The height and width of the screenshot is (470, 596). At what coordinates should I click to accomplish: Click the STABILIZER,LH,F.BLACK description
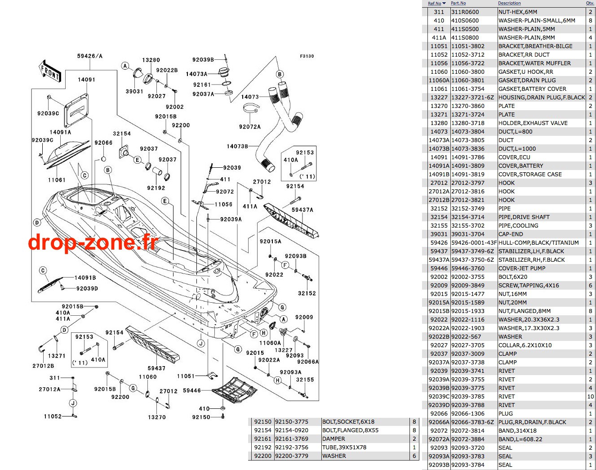(x=531, y=251)
